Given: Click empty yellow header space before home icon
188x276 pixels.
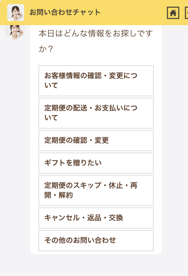Looking at the screenshot, I should click(135, 13).
